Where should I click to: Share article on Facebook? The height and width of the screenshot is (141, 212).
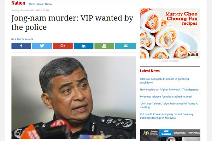point(21,46)
